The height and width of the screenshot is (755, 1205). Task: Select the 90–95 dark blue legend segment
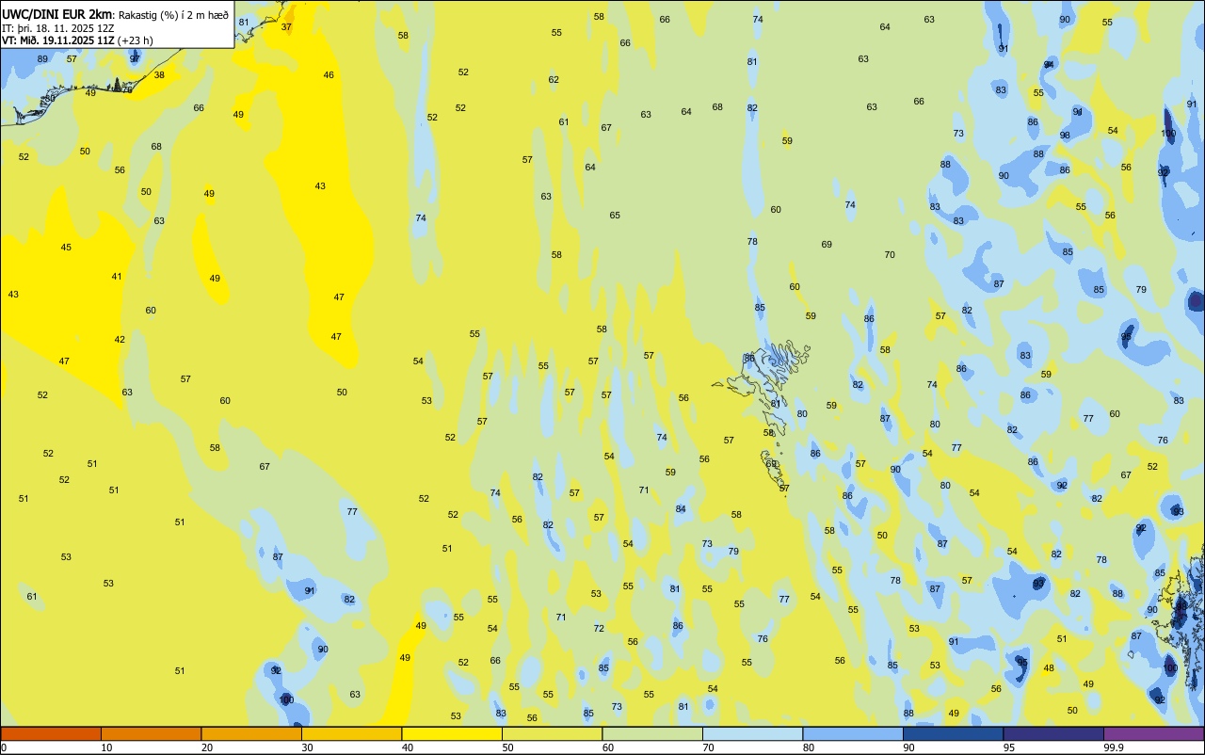[x=953, y=733]
